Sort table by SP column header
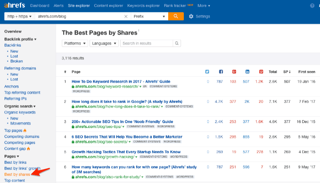320x183 pixels. click(287, 72)
